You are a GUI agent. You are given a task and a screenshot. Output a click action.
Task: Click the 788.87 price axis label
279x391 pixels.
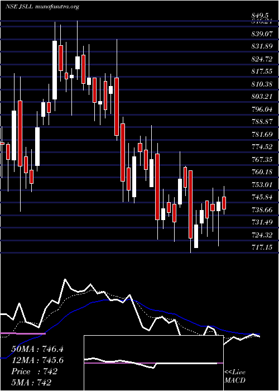[262, 122]
